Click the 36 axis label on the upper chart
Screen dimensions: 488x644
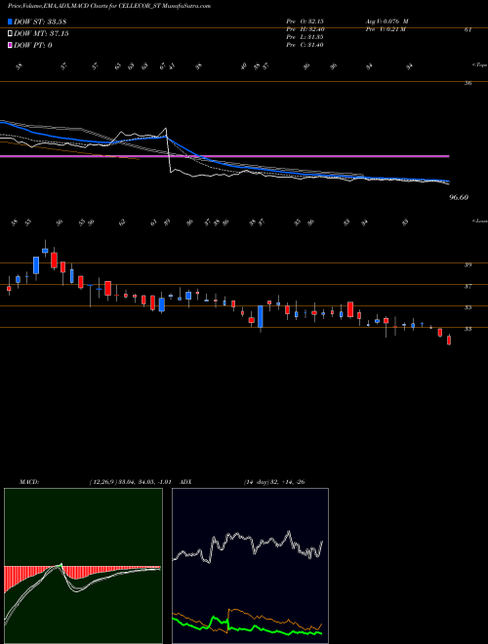click(468, 83)
